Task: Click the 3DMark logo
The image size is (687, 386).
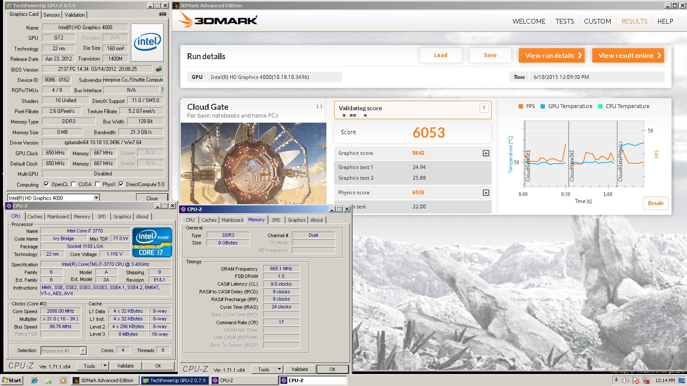Action: pos(218,20)
